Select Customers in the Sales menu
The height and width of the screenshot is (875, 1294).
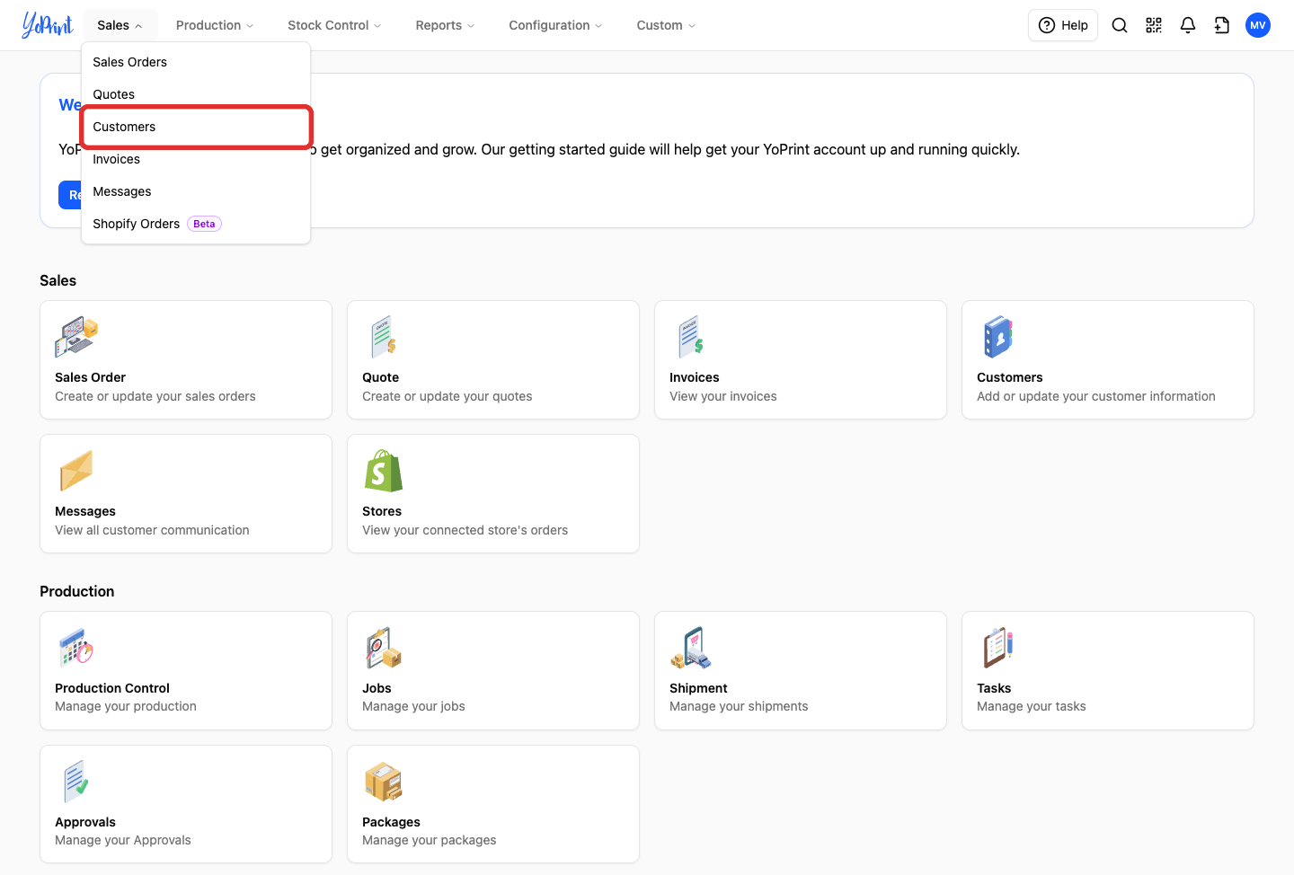196,127
